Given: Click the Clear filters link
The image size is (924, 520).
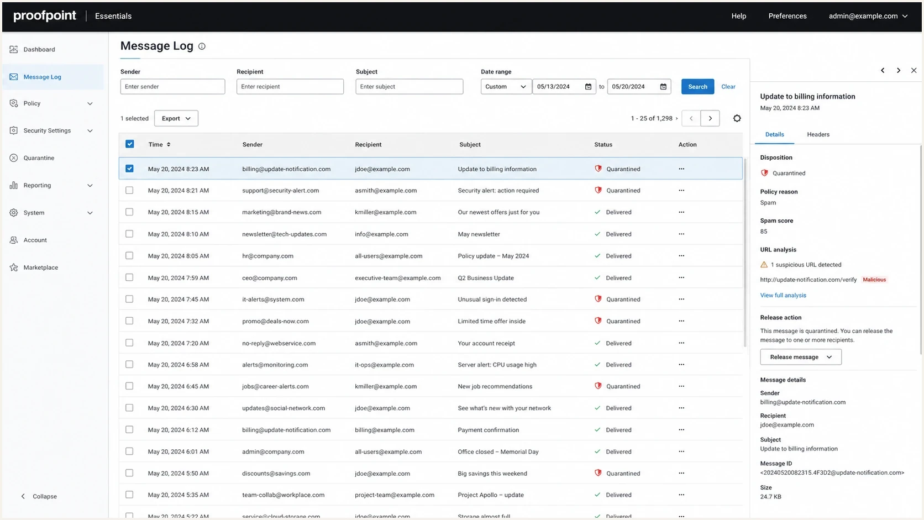Looking at the screenshot, I should click(728, 87).
